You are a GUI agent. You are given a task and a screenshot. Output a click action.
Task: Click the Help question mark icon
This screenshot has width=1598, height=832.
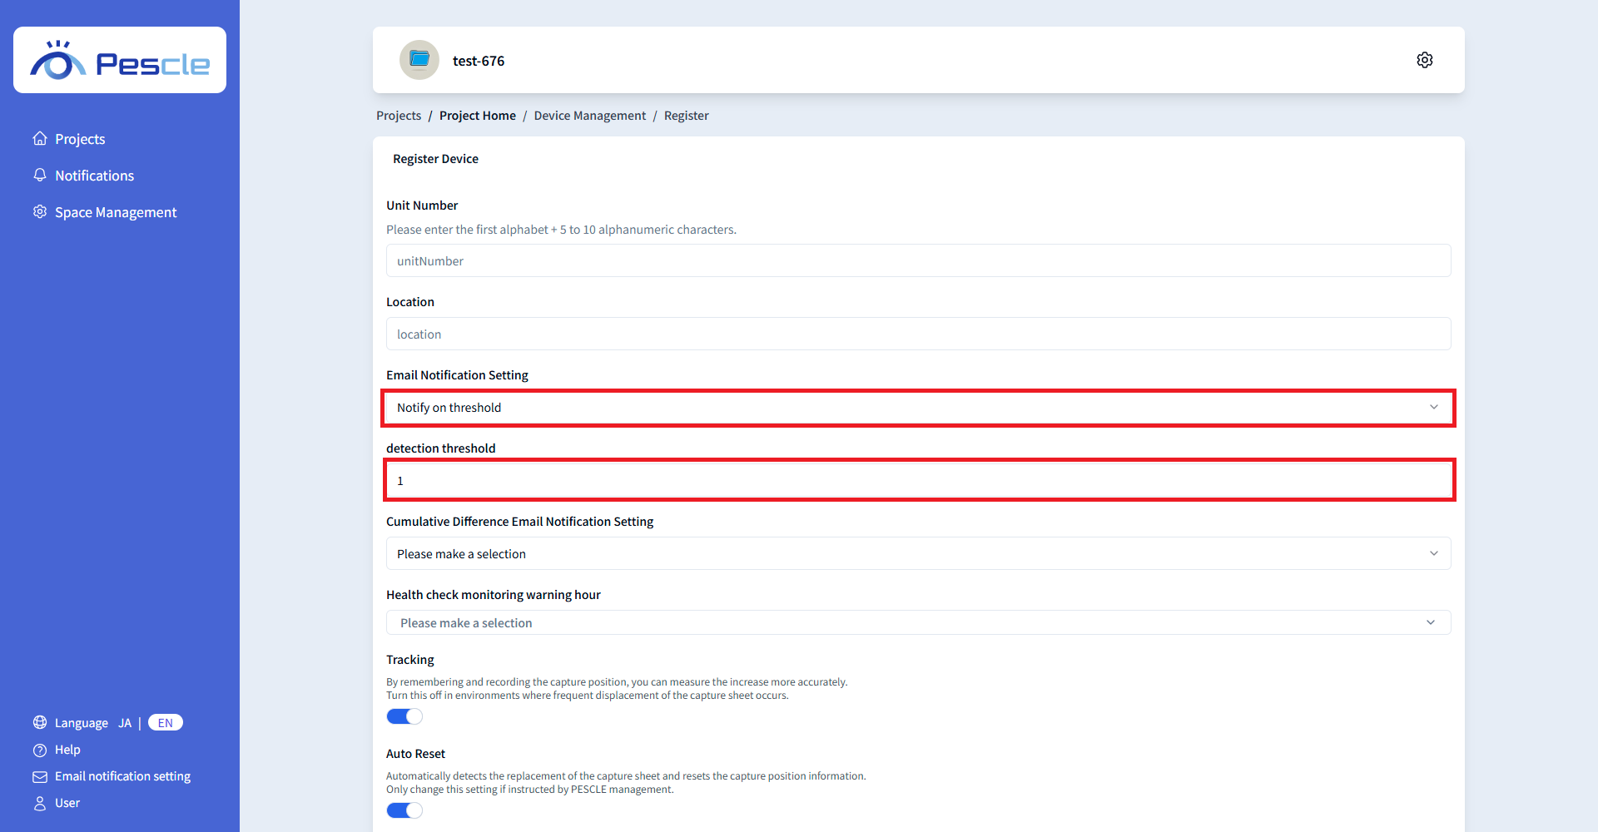pos(40,750)
